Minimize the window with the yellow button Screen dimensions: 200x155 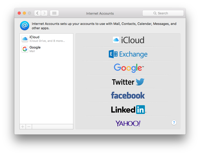pos(24,13)
